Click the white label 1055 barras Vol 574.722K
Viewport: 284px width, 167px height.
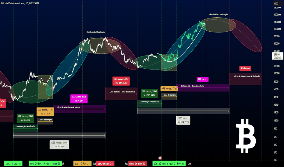(x=183, y=120)
